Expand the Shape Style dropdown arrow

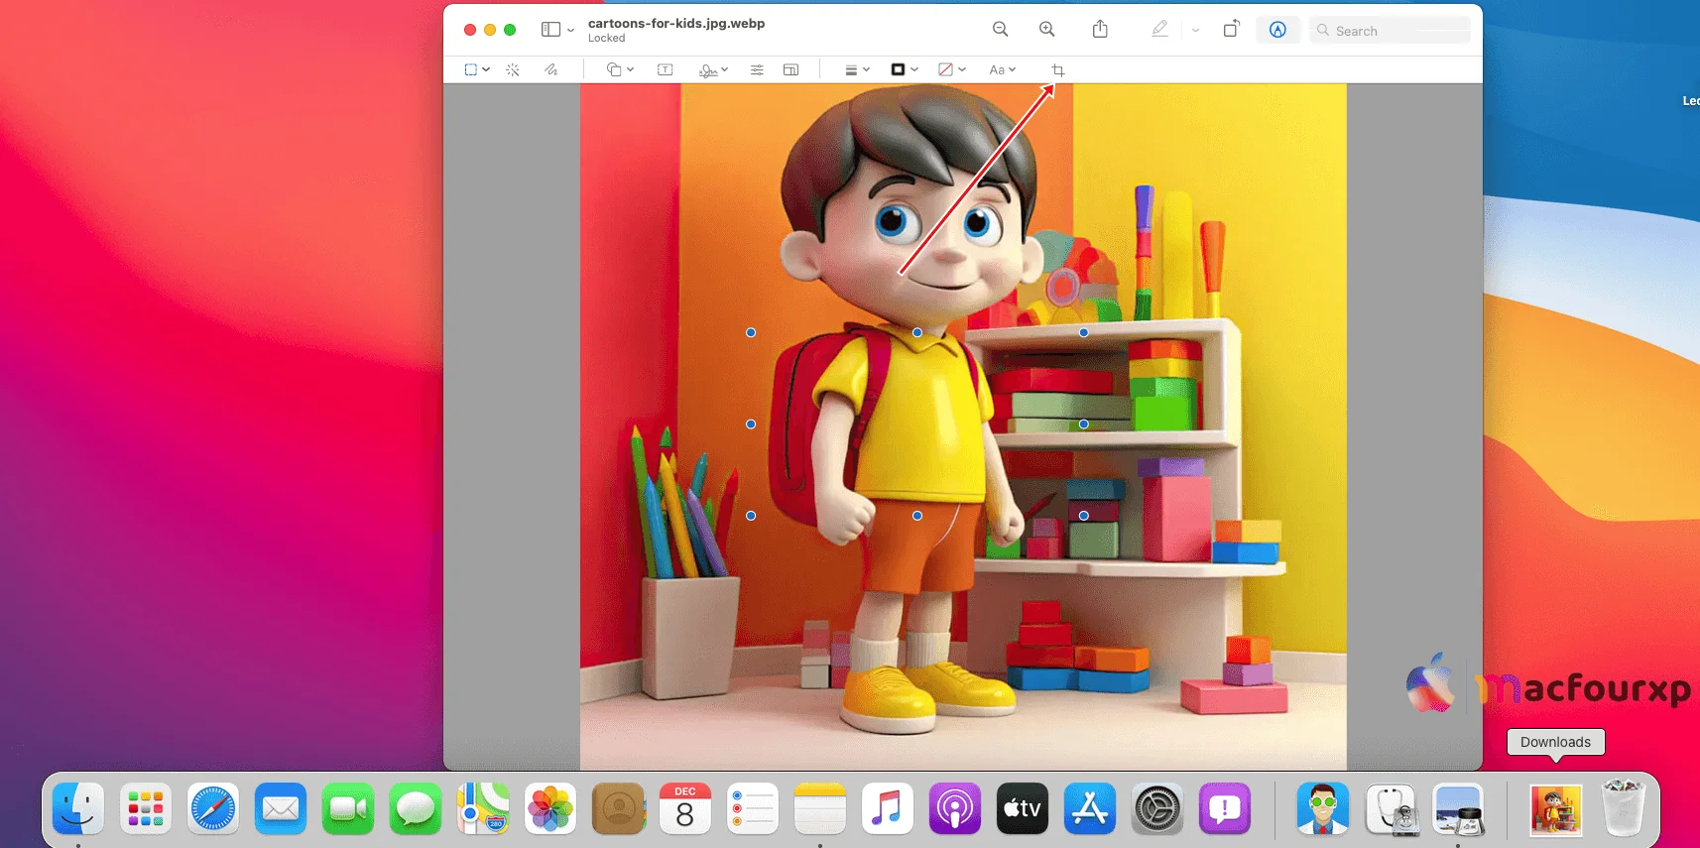[x=867, y=69]
